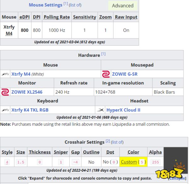Click the crosshair preview thumbnail

176,160
